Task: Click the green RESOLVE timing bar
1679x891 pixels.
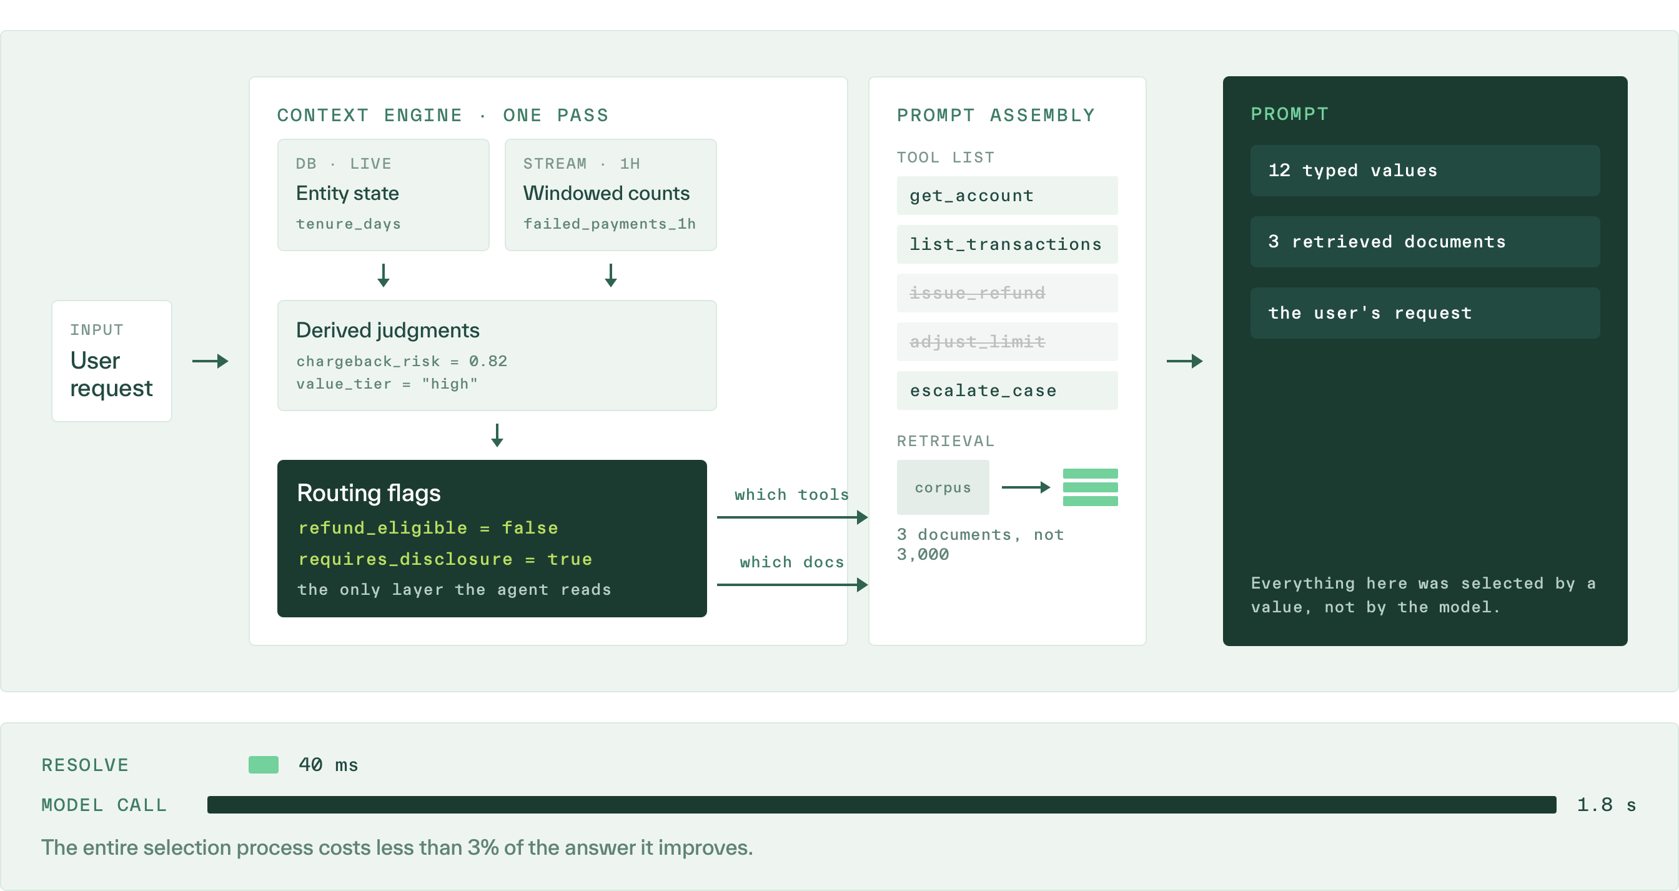Action: coord(264,765)
